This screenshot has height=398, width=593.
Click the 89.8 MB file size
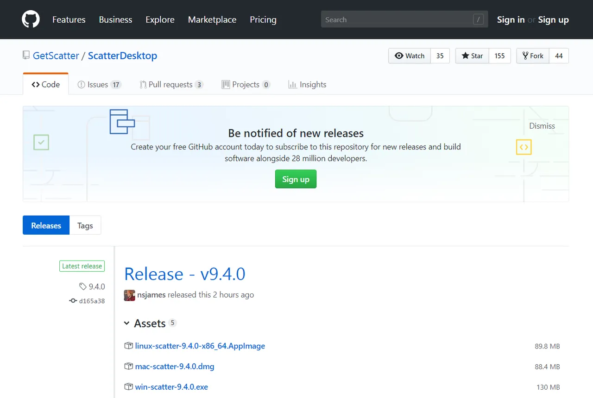(547, 346)
